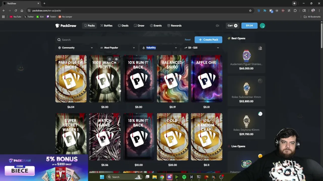Open the green user avatar menu
This screenshot has height=181, width=323.
click(262, 26)
